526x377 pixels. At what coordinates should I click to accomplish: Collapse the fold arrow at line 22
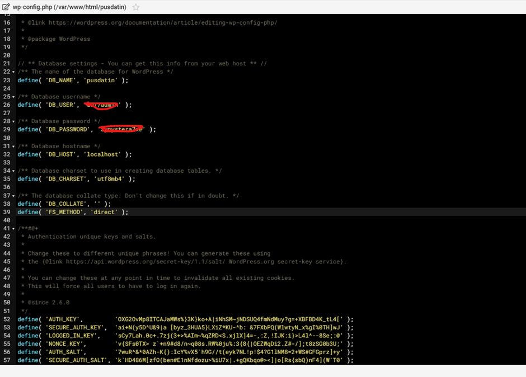tap(13, 72)
